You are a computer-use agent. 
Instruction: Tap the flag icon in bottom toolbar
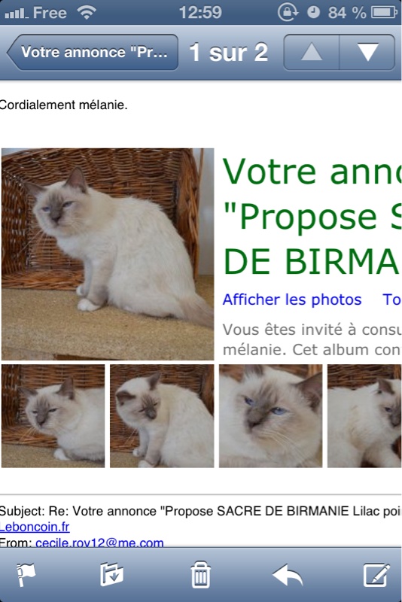26,575
